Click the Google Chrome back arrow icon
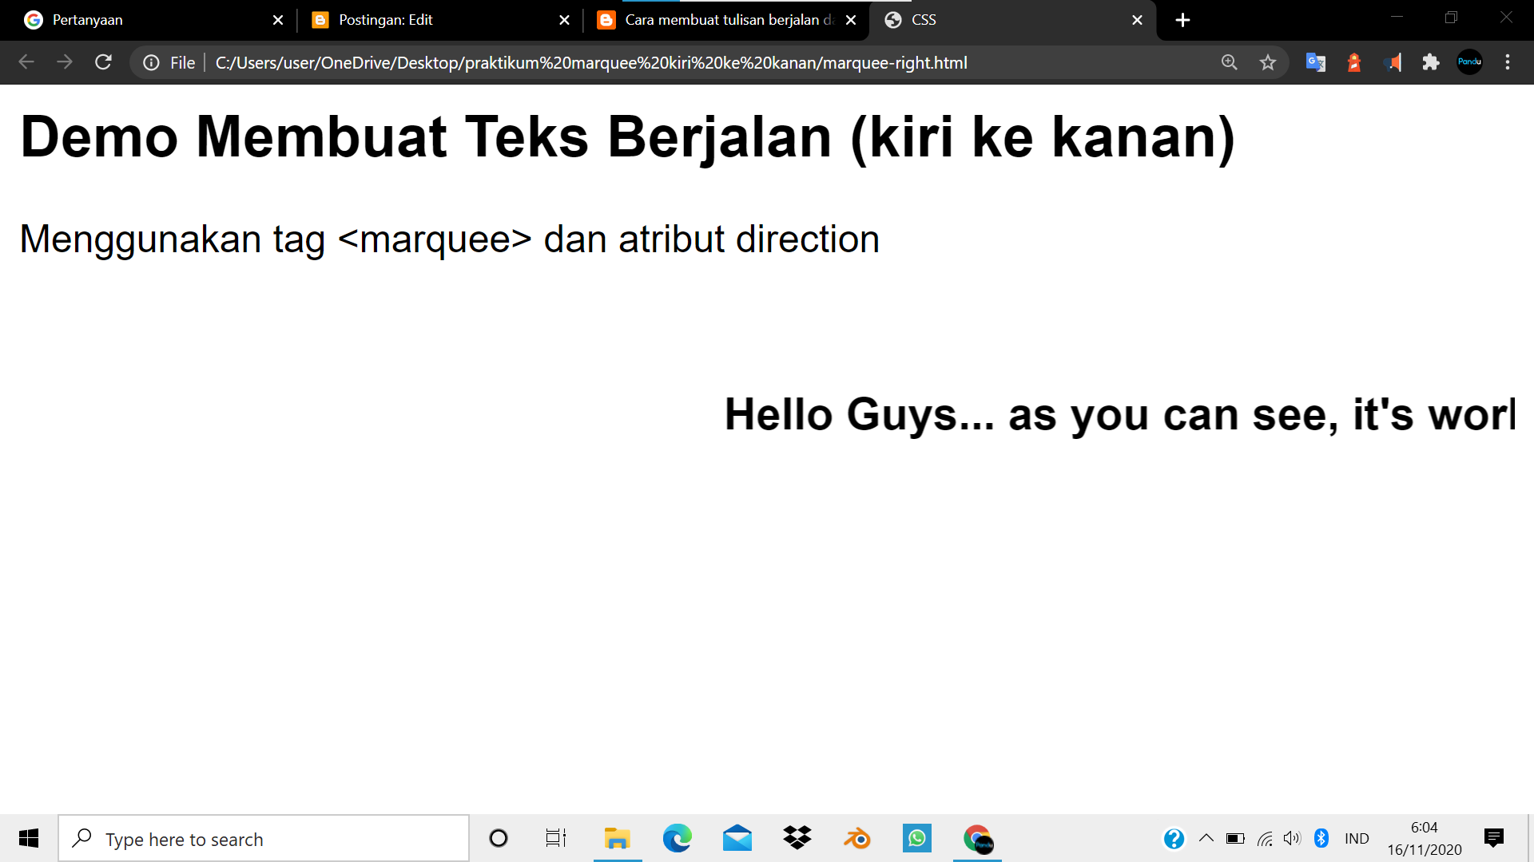 [26, 63]
